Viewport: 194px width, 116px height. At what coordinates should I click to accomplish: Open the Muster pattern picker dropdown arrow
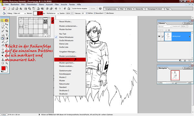pyautogui.click(x=38, y=13)
